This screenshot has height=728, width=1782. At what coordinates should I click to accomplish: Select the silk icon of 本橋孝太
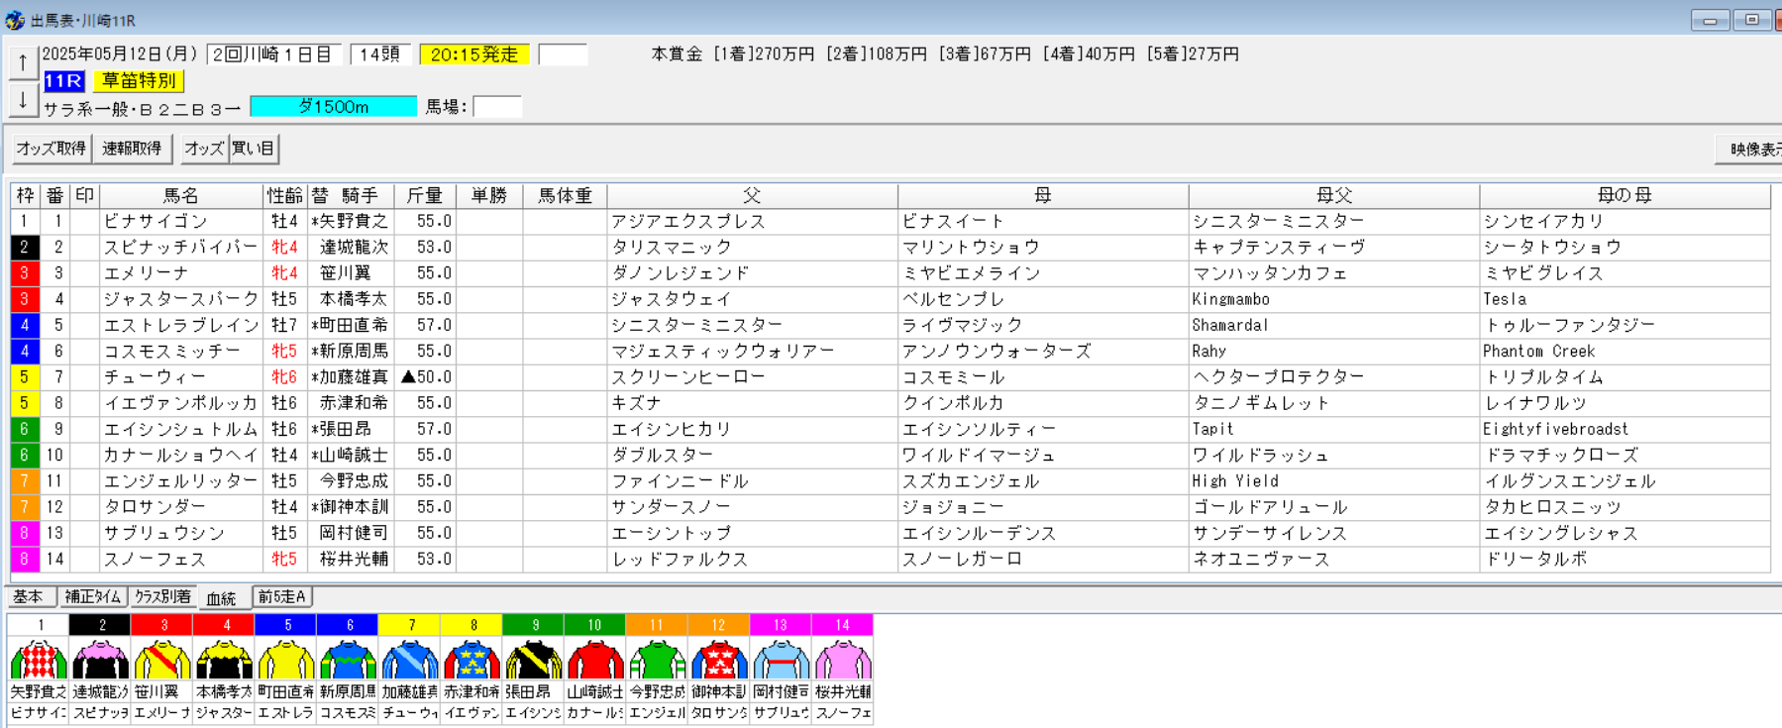pos(224,661)
